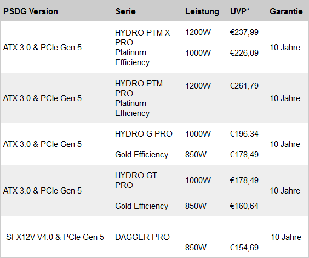Select the €160,64 price entry
This screenshot has height=258, width=309.
coord(244,206)
